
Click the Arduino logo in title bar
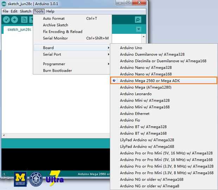(4, 4)
